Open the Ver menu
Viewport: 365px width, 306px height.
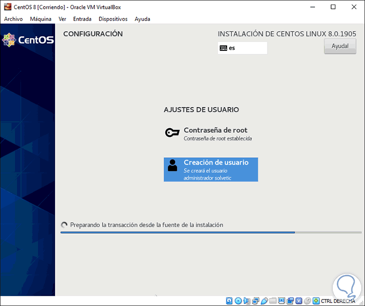62,19
